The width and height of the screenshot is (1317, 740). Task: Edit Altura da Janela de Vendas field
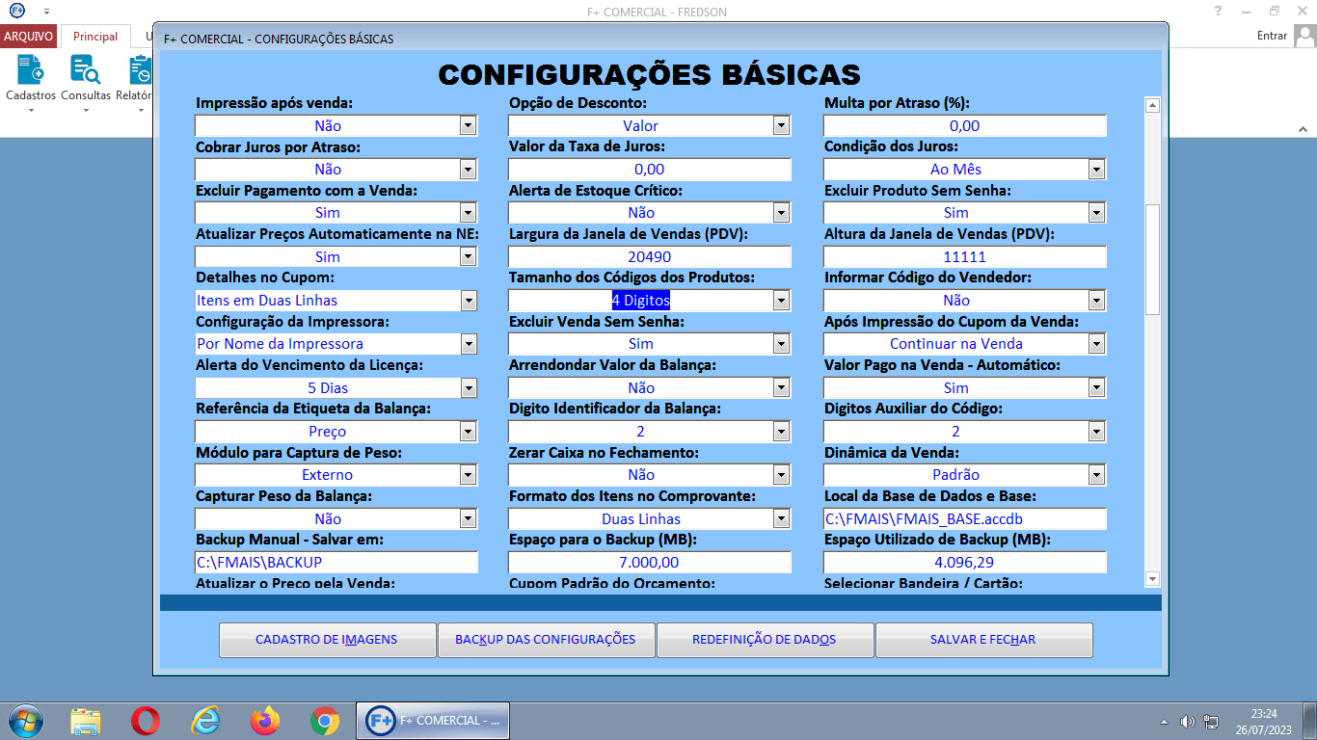point(964,256)
